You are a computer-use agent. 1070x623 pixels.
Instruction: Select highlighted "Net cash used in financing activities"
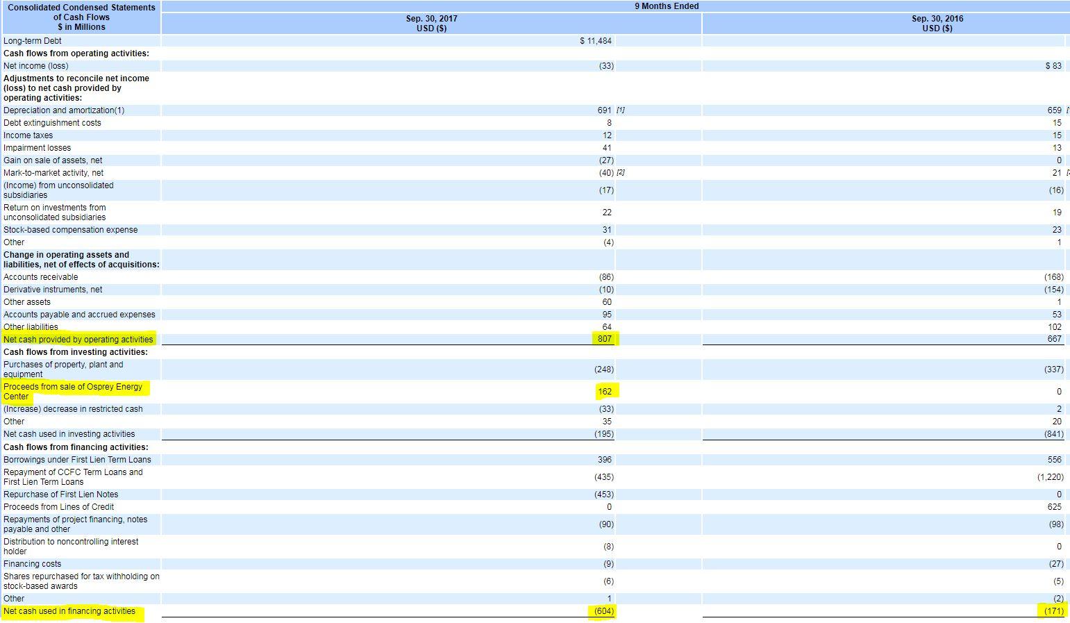point(69,611)
